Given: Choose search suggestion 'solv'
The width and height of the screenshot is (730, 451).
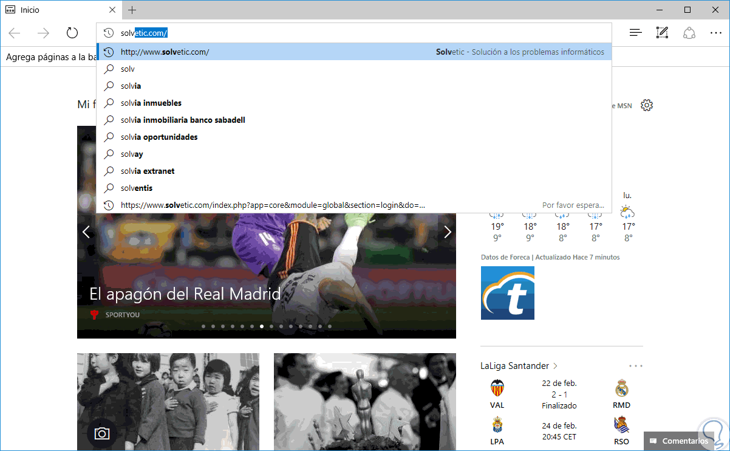Looking at the screenshot, I should pyautogui.click(x=354, y=69).
